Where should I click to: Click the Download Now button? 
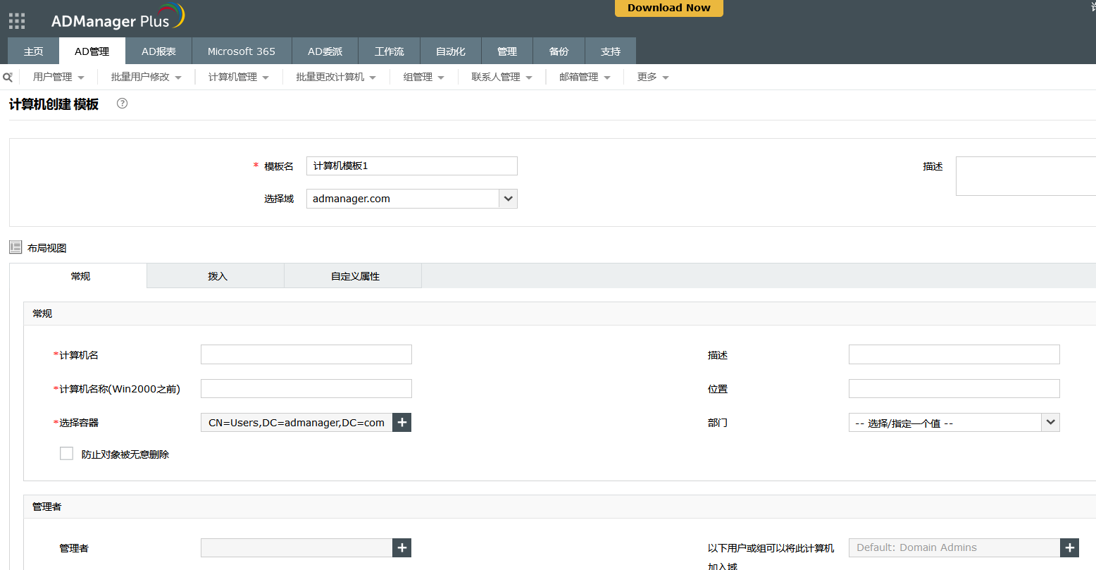(668, 8)
